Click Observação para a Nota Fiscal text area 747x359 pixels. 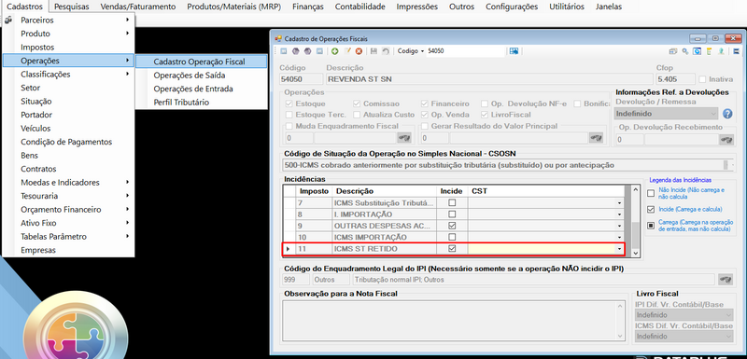(454, 321)
